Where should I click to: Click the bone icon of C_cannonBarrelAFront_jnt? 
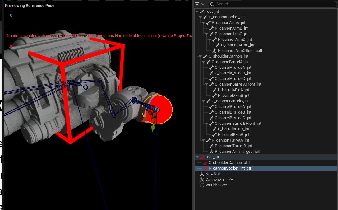211,84
